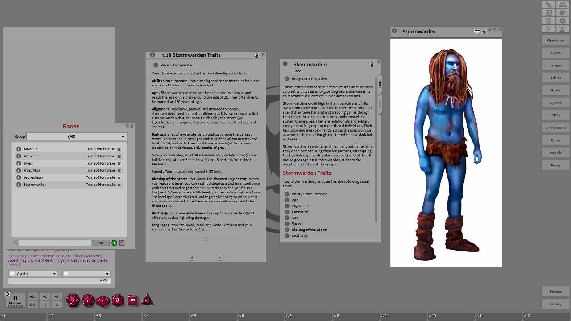The height and width of the screenshot is (321, 571).
Task: Click the magnifying glass in the Races window
Action: tap(16, 243)
